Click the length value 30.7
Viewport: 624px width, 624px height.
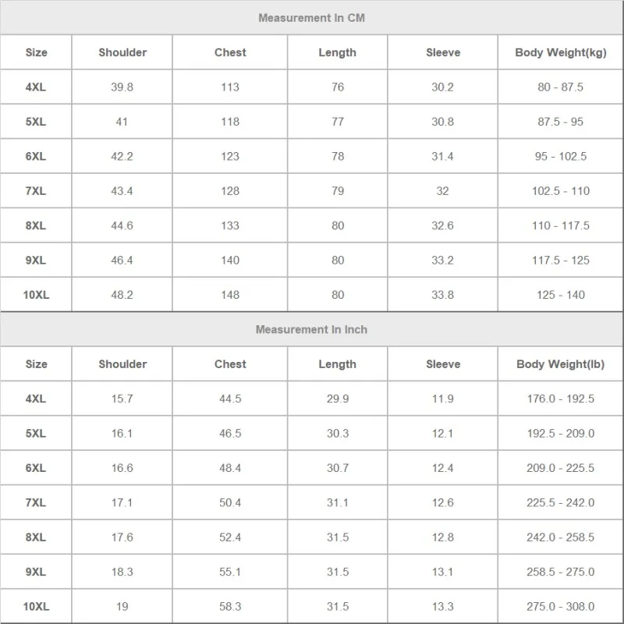click(338, 468)
